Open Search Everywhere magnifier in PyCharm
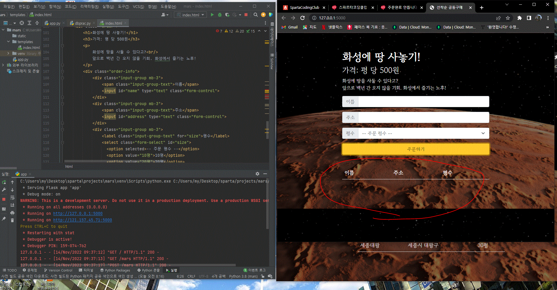The height and width of the screenshot is (290, 557). pyautogui.click(x=255, y=15)
